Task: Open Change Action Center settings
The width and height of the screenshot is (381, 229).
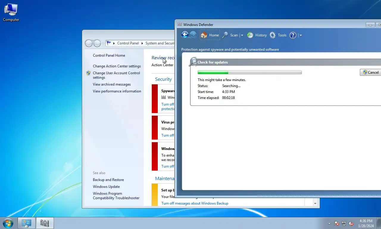Action: pyautogui.click(x=117, y=66)
